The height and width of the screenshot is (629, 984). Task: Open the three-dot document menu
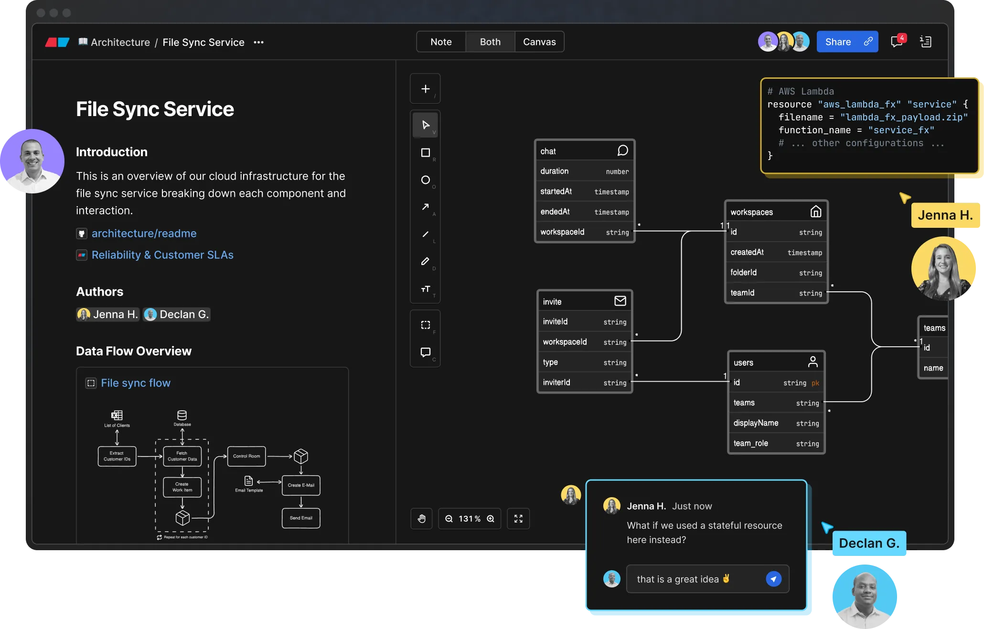click(x=258, y=43)
